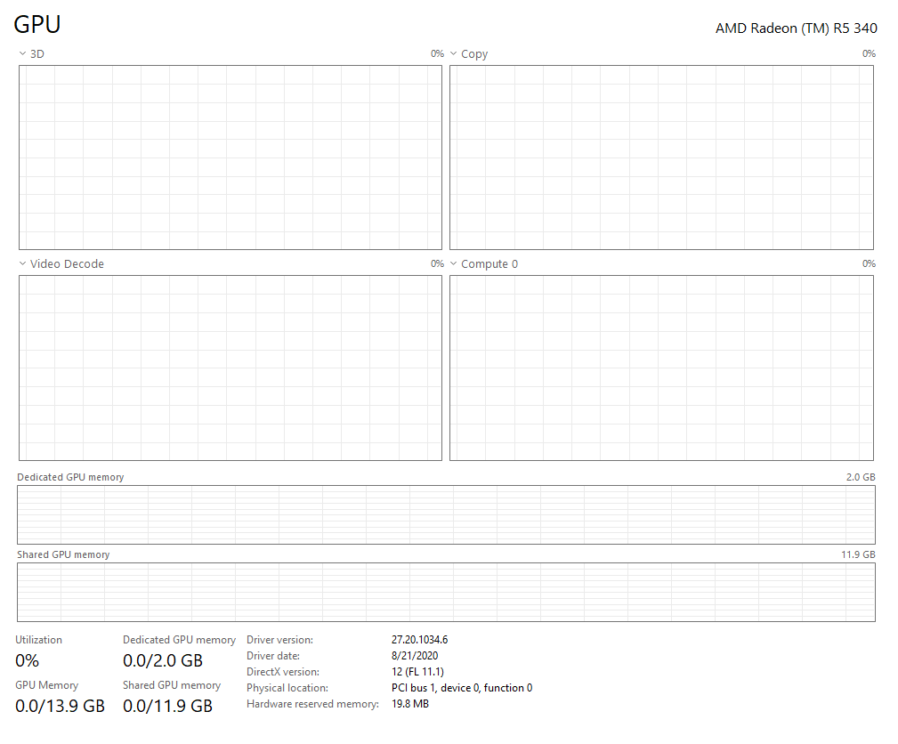Expand the Compute 0 engine selector
This screenshot has height=744, width=898.
point(453,264)
